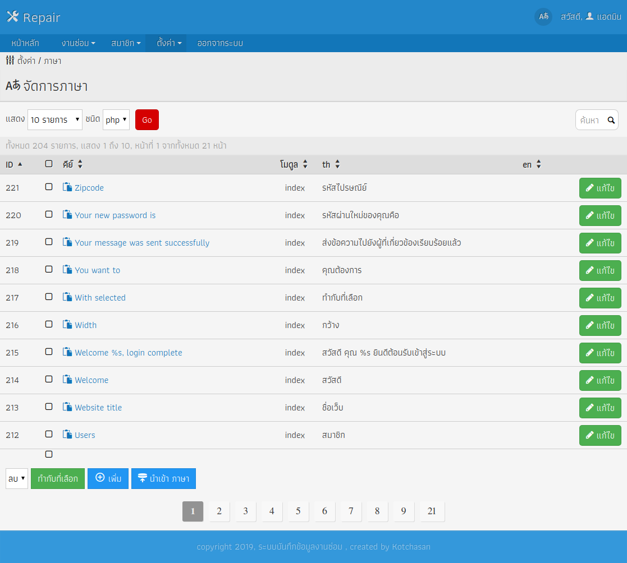Viewport: 627px width, 563px height.
Task: Sort by the ID column arrow
Action: click(x=20, y=164)
